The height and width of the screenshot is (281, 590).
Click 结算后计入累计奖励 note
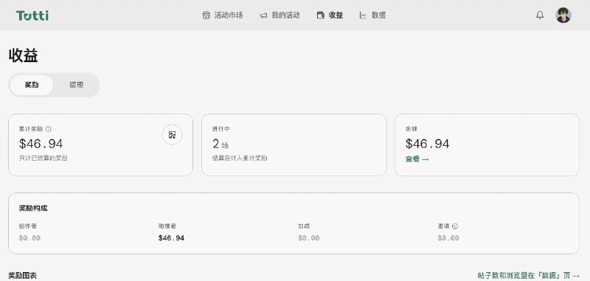pos(240,159)
